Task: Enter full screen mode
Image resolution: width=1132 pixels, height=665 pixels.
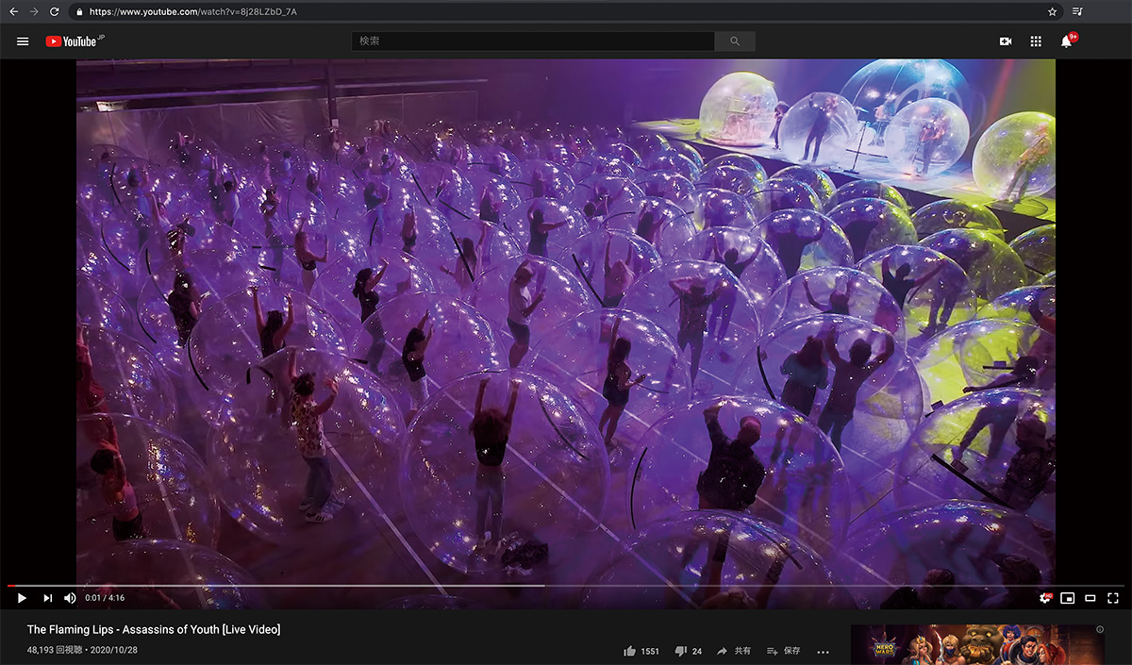Action: [x=1113, y=598]
